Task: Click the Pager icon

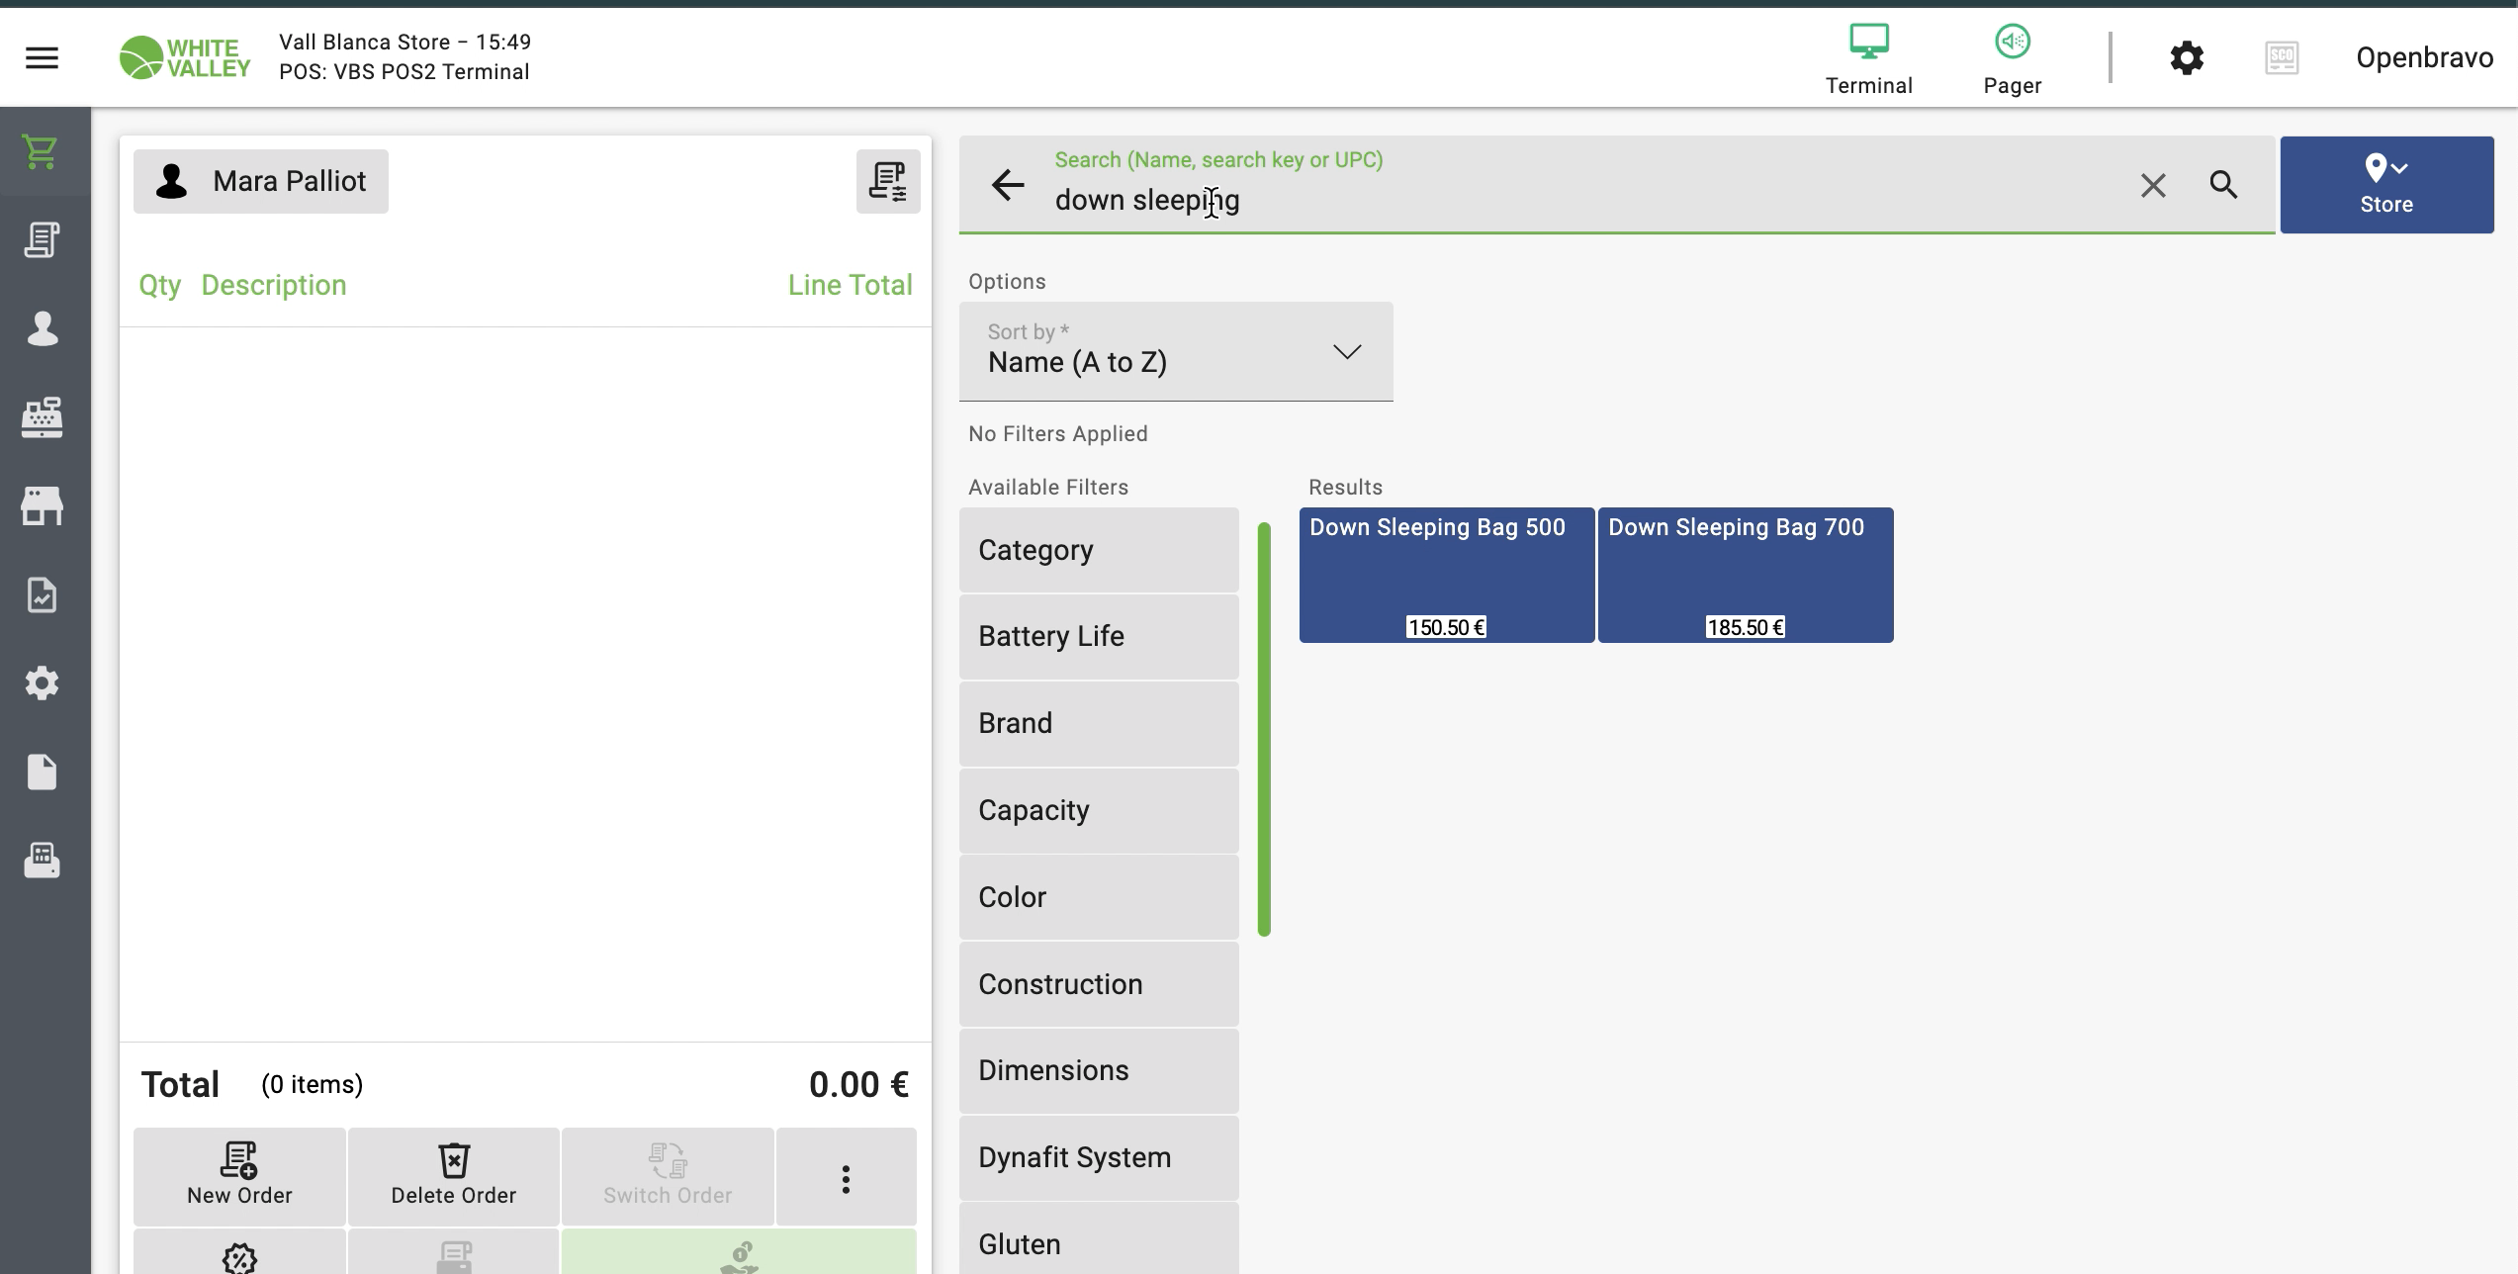Action: [2012, 57]
